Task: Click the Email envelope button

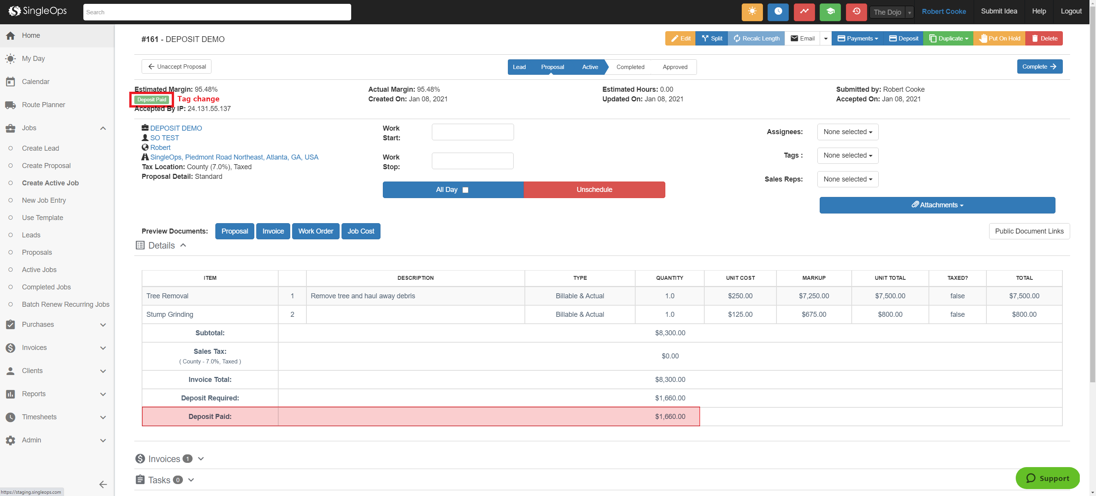Action: coord(802,38)
